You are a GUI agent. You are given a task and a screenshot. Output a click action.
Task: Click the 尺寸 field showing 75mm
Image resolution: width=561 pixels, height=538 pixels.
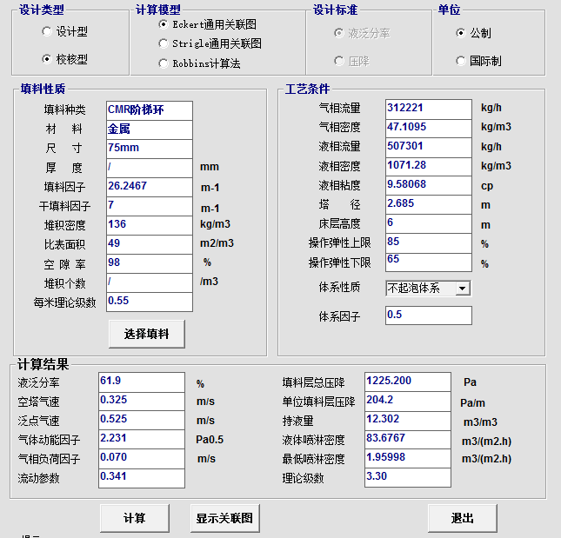coord(150,149)
